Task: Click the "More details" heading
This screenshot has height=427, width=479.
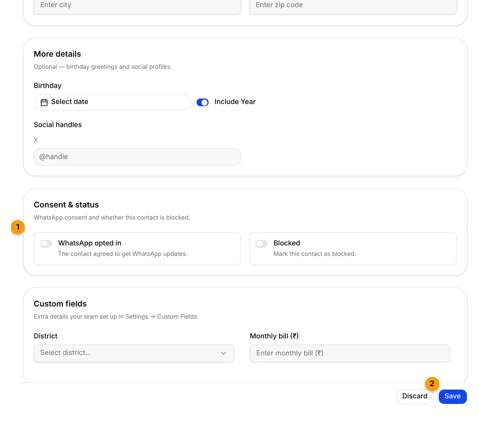Action: 57,54
